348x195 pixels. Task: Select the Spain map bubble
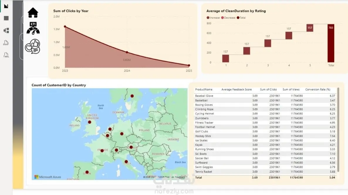click(x=87, y=172)
